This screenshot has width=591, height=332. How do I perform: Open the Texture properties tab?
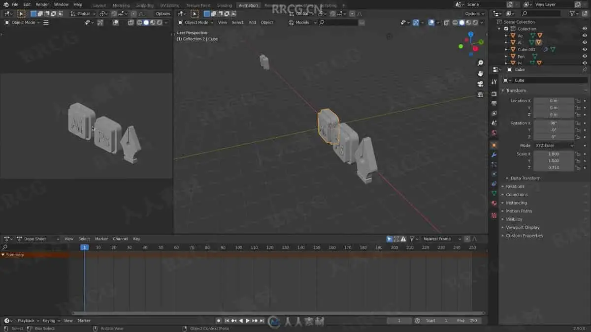click(x=494, y=215)
